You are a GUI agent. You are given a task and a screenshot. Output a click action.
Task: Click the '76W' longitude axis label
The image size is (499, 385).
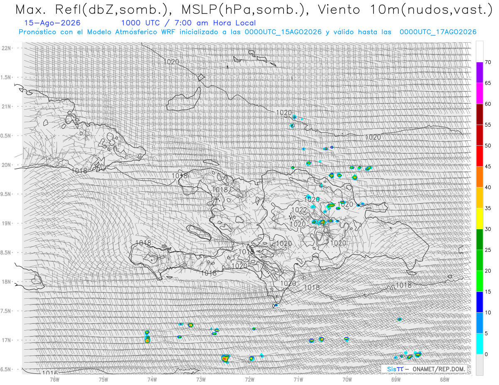pyautogui.click(x=54, y=379)
